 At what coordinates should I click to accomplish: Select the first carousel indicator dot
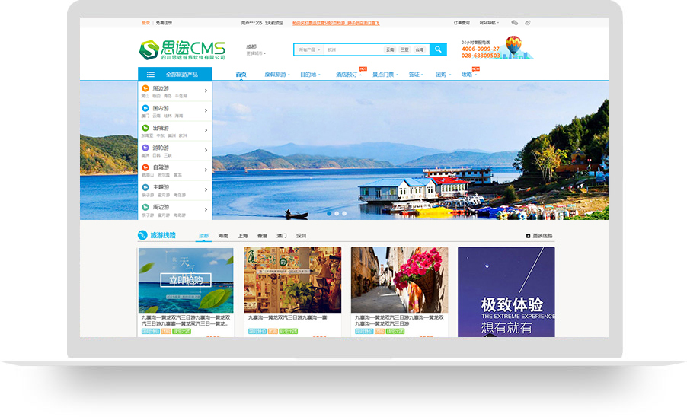(x=329, y=214)
